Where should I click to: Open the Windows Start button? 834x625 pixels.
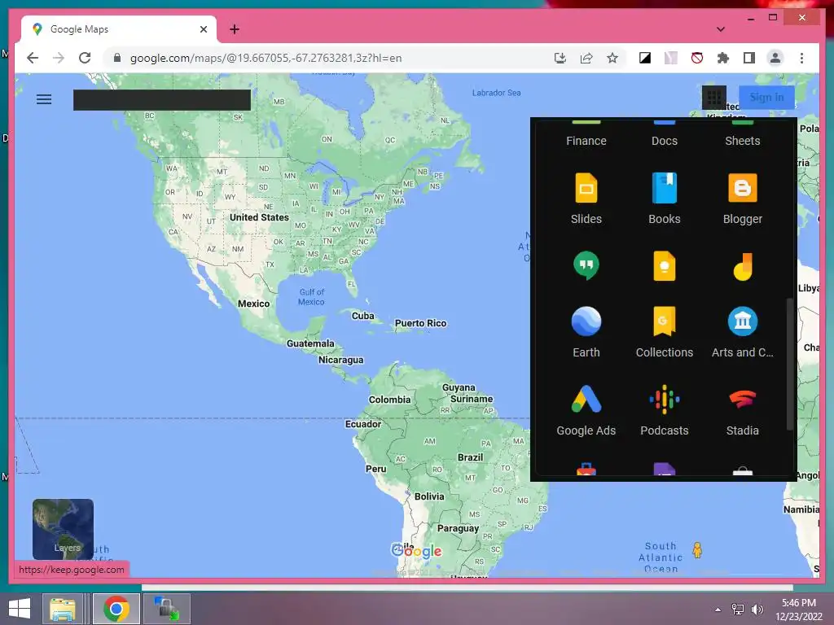(x=20, y=609)
